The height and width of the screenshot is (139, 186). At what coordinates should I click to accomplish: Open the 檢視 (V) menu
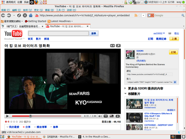[x=27, y=10]
